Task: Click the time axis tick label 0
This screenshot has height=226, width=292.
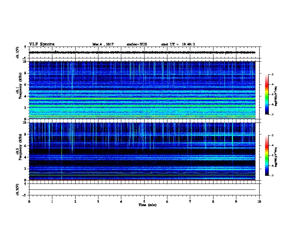Action: point(29,202)
